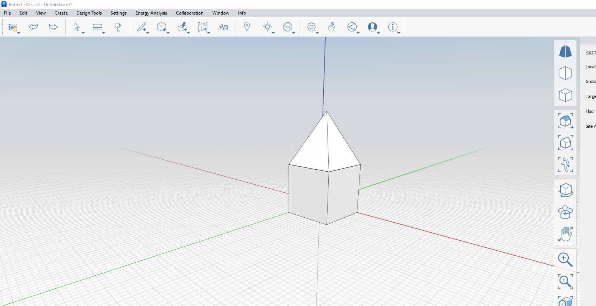Open the user account profile icon
This screenshot has width=596, height=306.
pos(372,27)
